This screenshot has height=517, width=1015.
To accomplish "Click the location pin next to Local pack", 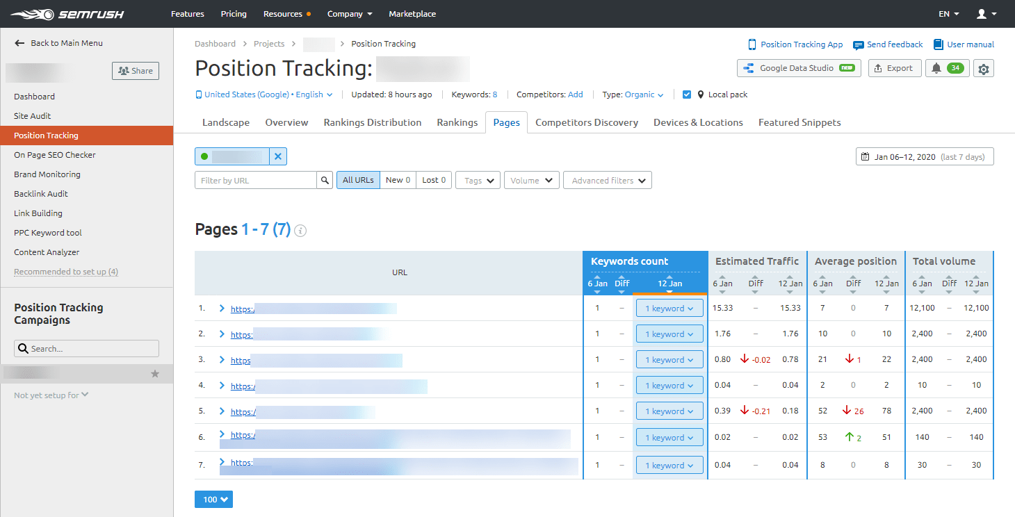I will (x=699, y=94).
